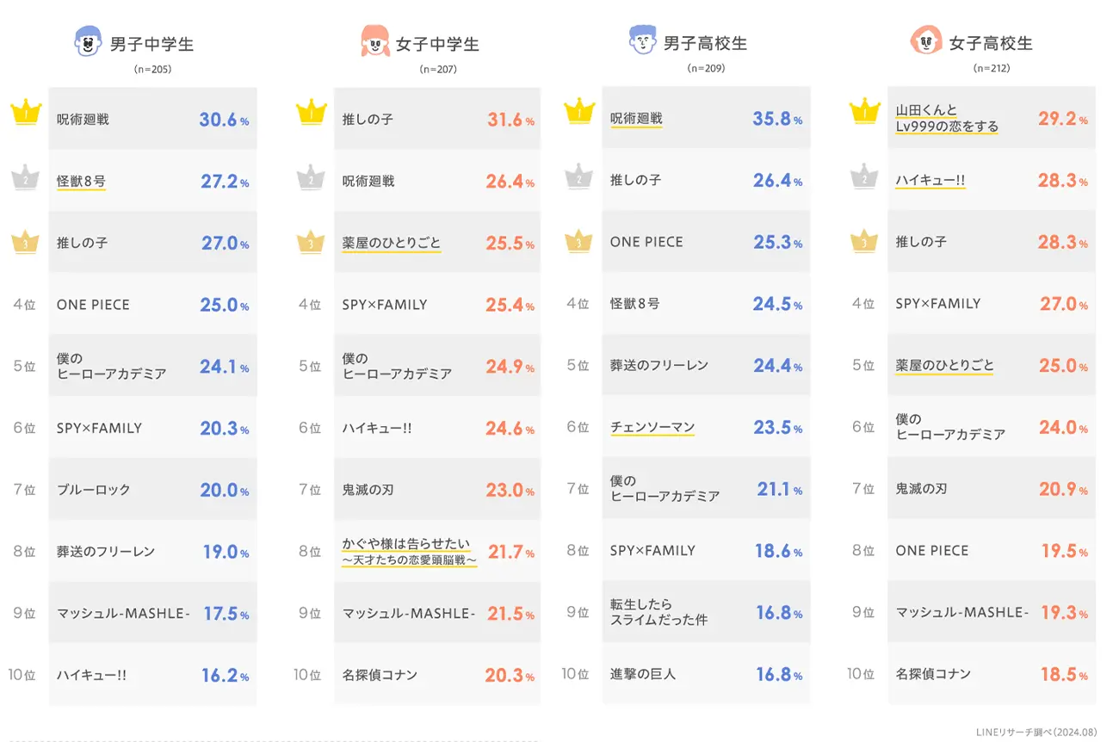Click the bronze crown beside 薬屋のひとりごと in 女子中学生

click(311, 242)
